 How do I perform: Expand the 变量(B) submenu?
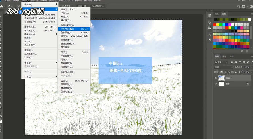pos(40,63)
